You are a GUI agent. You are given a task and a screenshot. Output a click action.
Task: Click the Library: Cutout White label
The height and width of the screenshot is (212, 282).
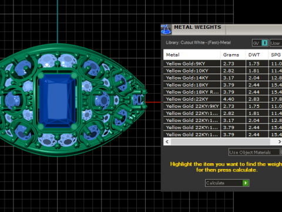pos(199,42)
